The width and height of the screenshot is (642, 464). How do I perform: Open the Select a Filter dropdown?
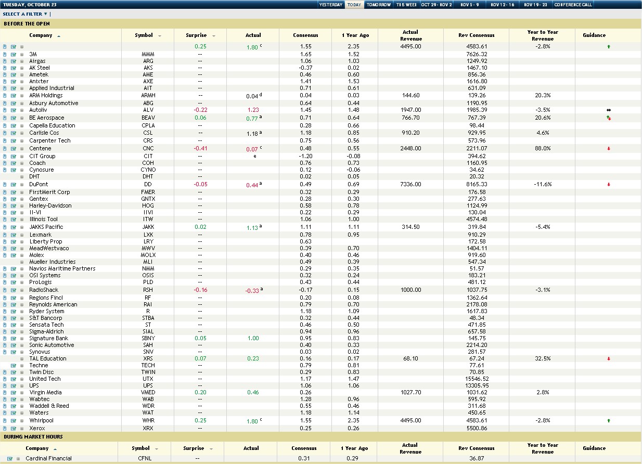[x=25, y=14]
